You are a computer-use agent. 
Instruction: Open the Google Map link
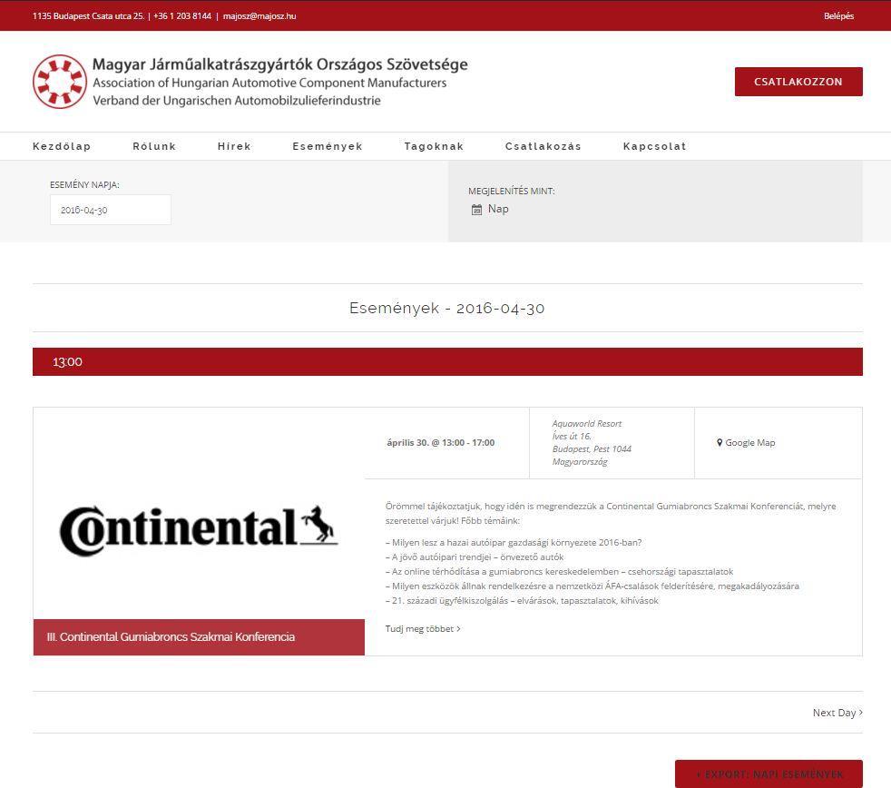coord(750,442)
